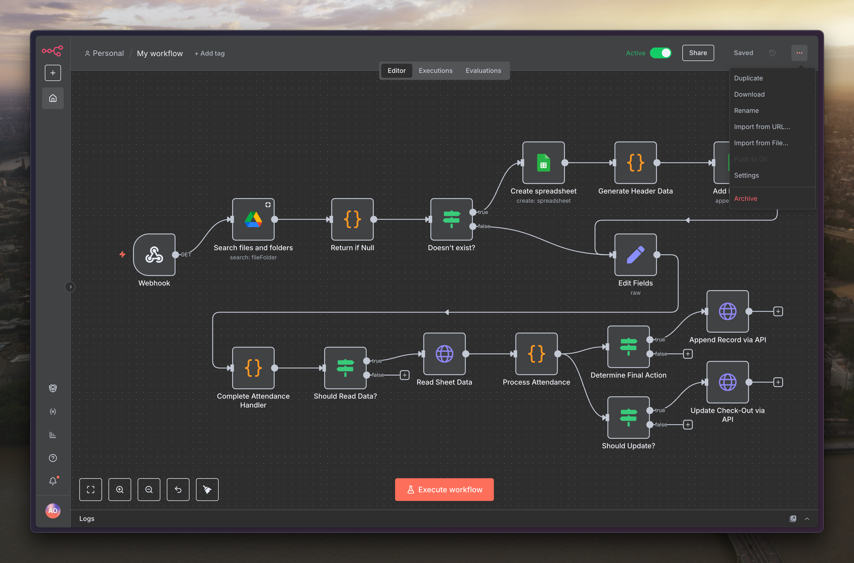
Task: Click the workflow history clock icon
Action: [x=772, y=53]
